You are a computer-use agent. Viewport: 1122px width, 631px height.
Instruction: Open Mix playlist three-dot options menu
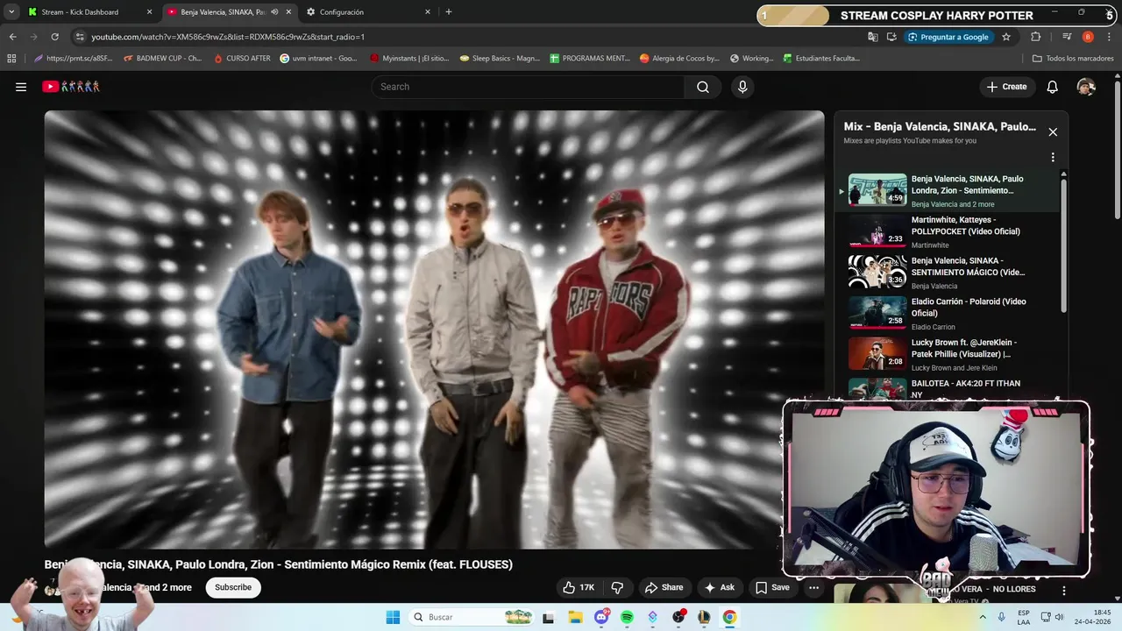tap(1053, 158)
